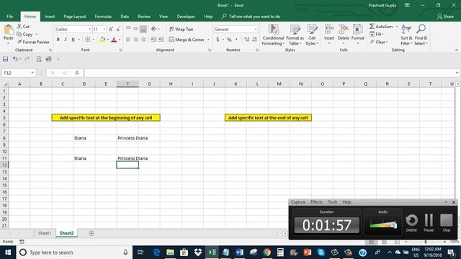The height and width of the screenshot is (259, 461).
Task: Switch to the Insert tab
Action: [50, 17]
